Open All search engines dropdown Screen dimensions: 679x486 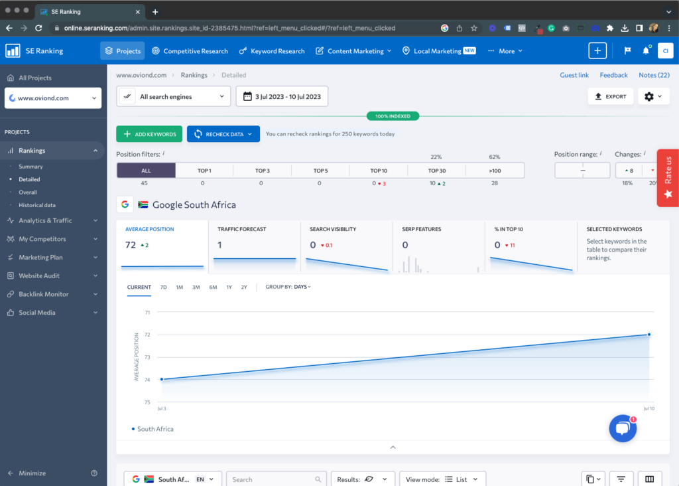173,96
